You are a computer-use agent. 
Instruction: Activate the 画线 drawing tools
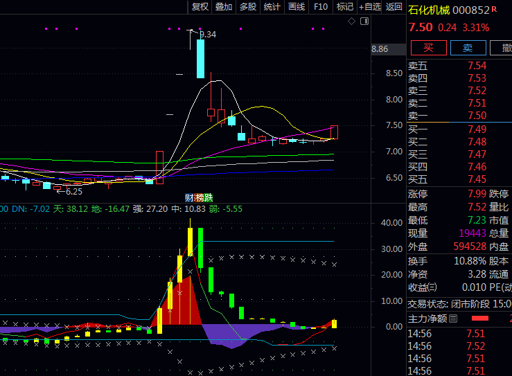[x=297, y=7]
